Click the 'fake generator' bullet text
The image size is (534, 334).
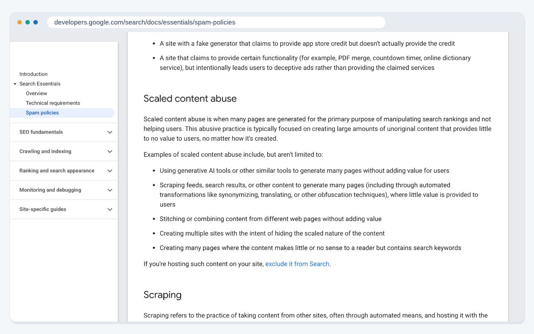pos(307,44)
